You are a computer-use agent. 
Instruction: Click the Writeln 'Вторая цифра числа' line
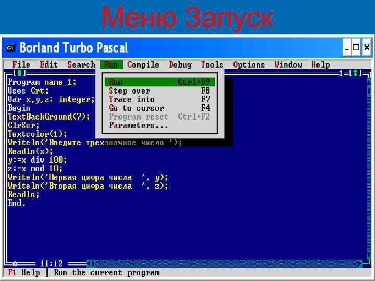pos(88,186)
